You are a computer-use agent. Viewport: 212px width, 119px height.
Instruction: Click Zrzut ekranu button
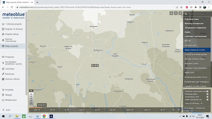[x=189, y=108]
